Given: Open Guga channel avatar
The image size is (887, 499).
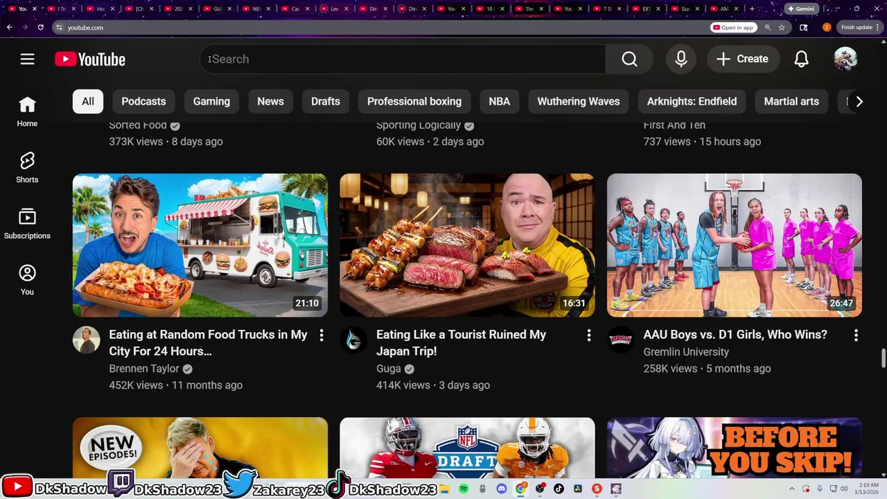Looking at the screenshot, I should point(353,340).
